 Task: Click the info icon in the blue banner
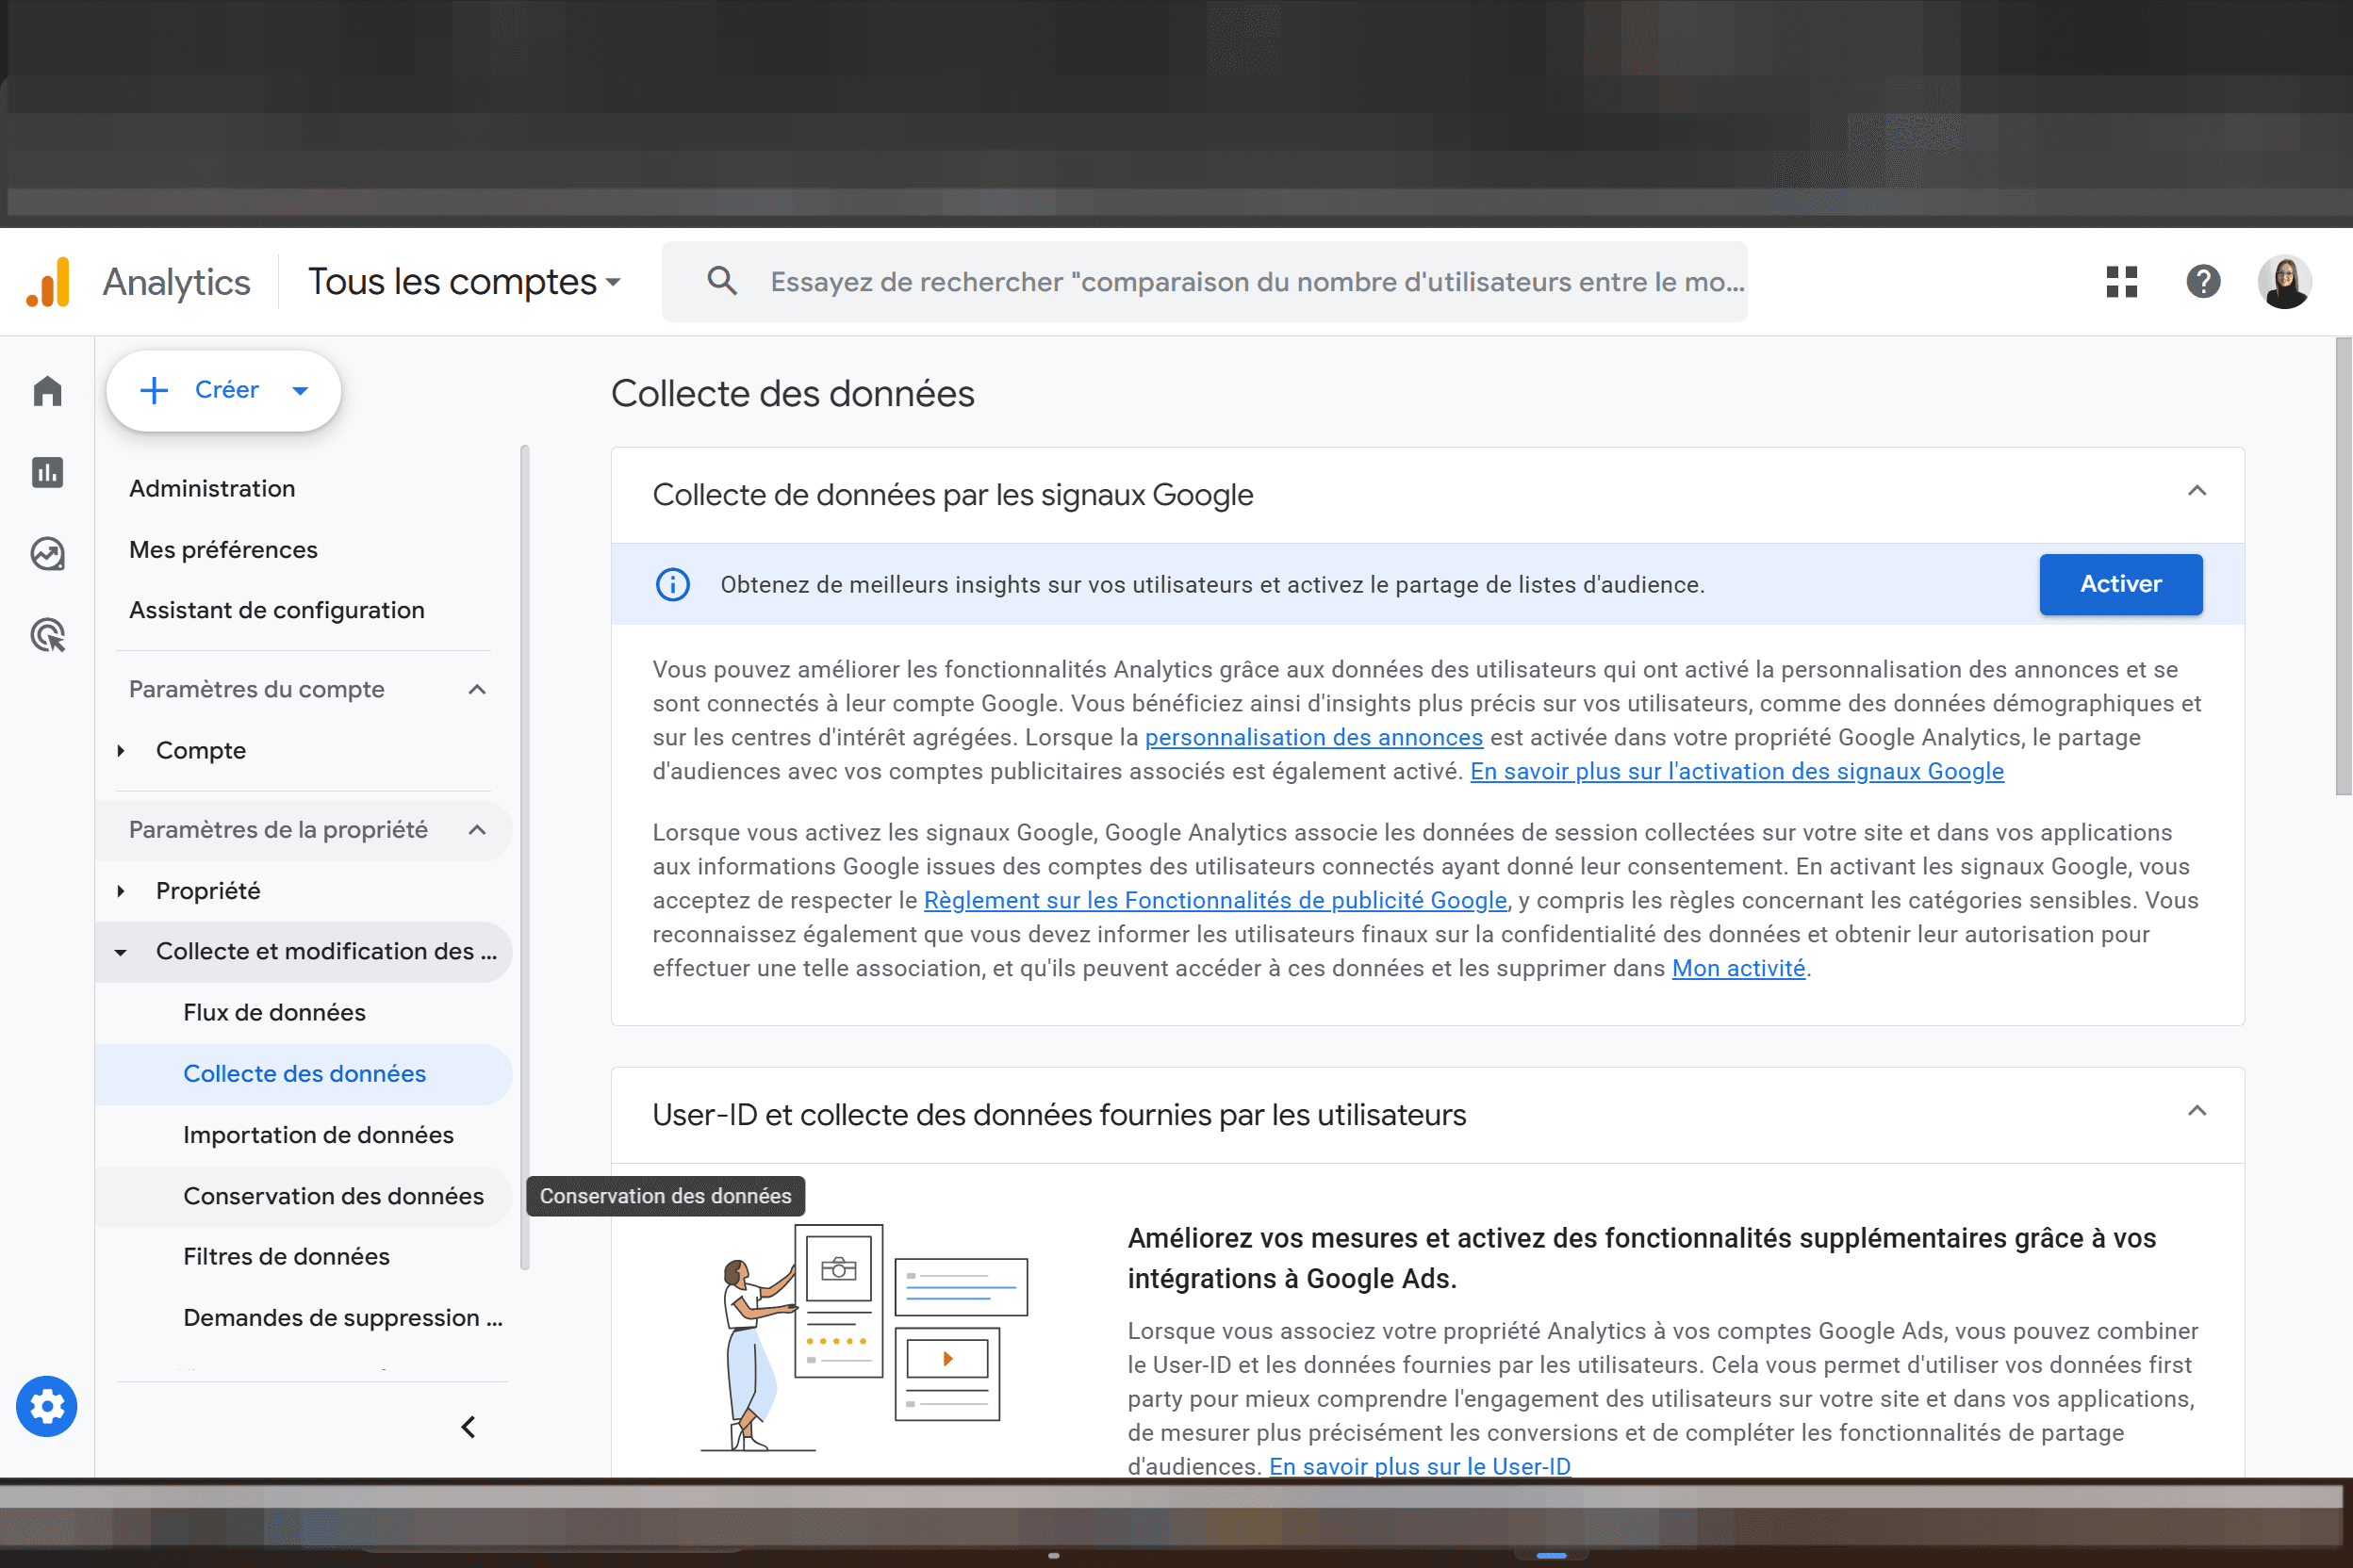point(672,584)
